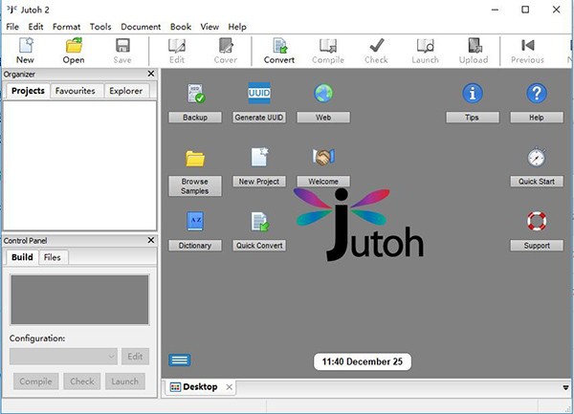The height and width of the screenshot is (414, 574).
Task: Click the clock date display
Action: pyautogui.click(x=362, y=361)
